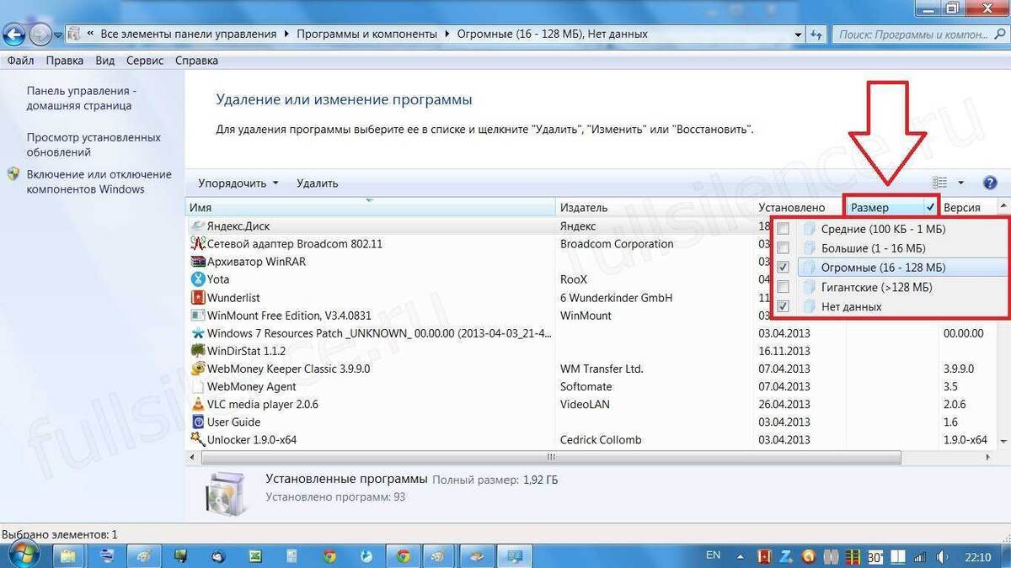
Task: Click the 16.11.2013 install date
Action: coord(784,351)
